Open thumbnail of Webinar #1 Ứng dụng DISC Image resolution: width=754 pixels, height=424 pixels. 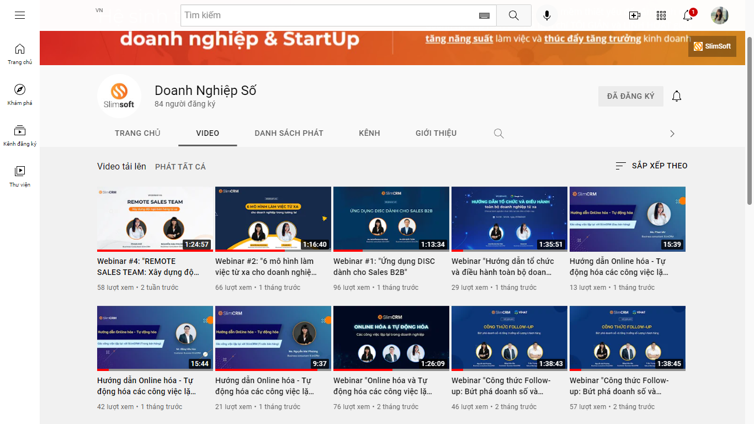391,219
